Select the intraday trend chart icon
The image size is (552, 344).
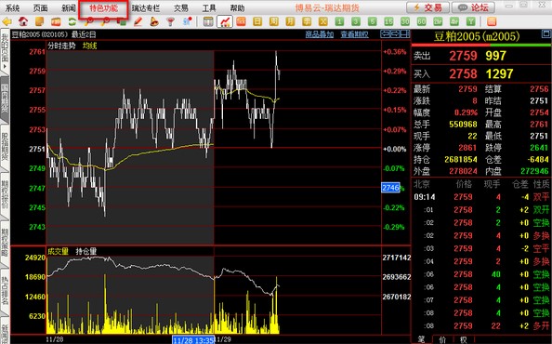pyautogui.click(x=225, y=21)
